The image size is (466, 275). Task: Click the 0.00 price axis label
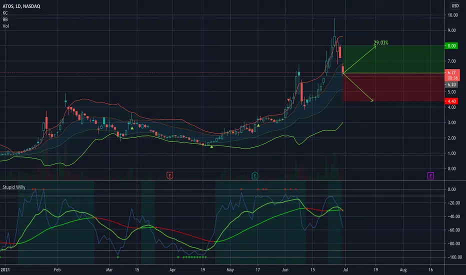pyautogui.click(x=451, y=168)
